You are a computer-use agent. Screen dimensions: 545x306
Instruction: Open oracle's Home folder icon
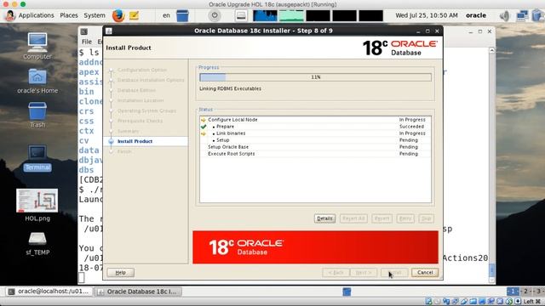tap(37, 81)
